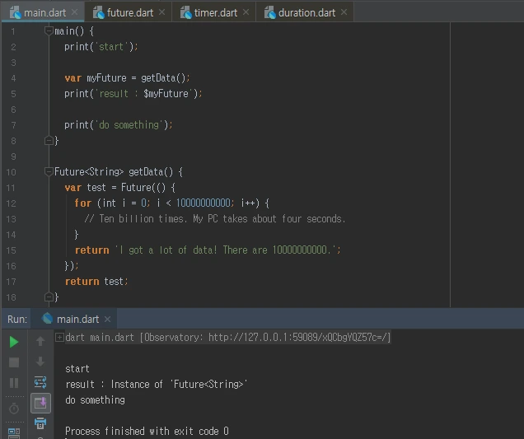Collapse the main() function fold marker
Screen dimensions: 524x439
[x=49, y=31]
